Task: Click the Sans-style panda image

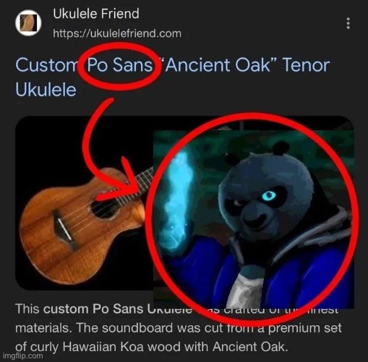Action: point(254,219)
